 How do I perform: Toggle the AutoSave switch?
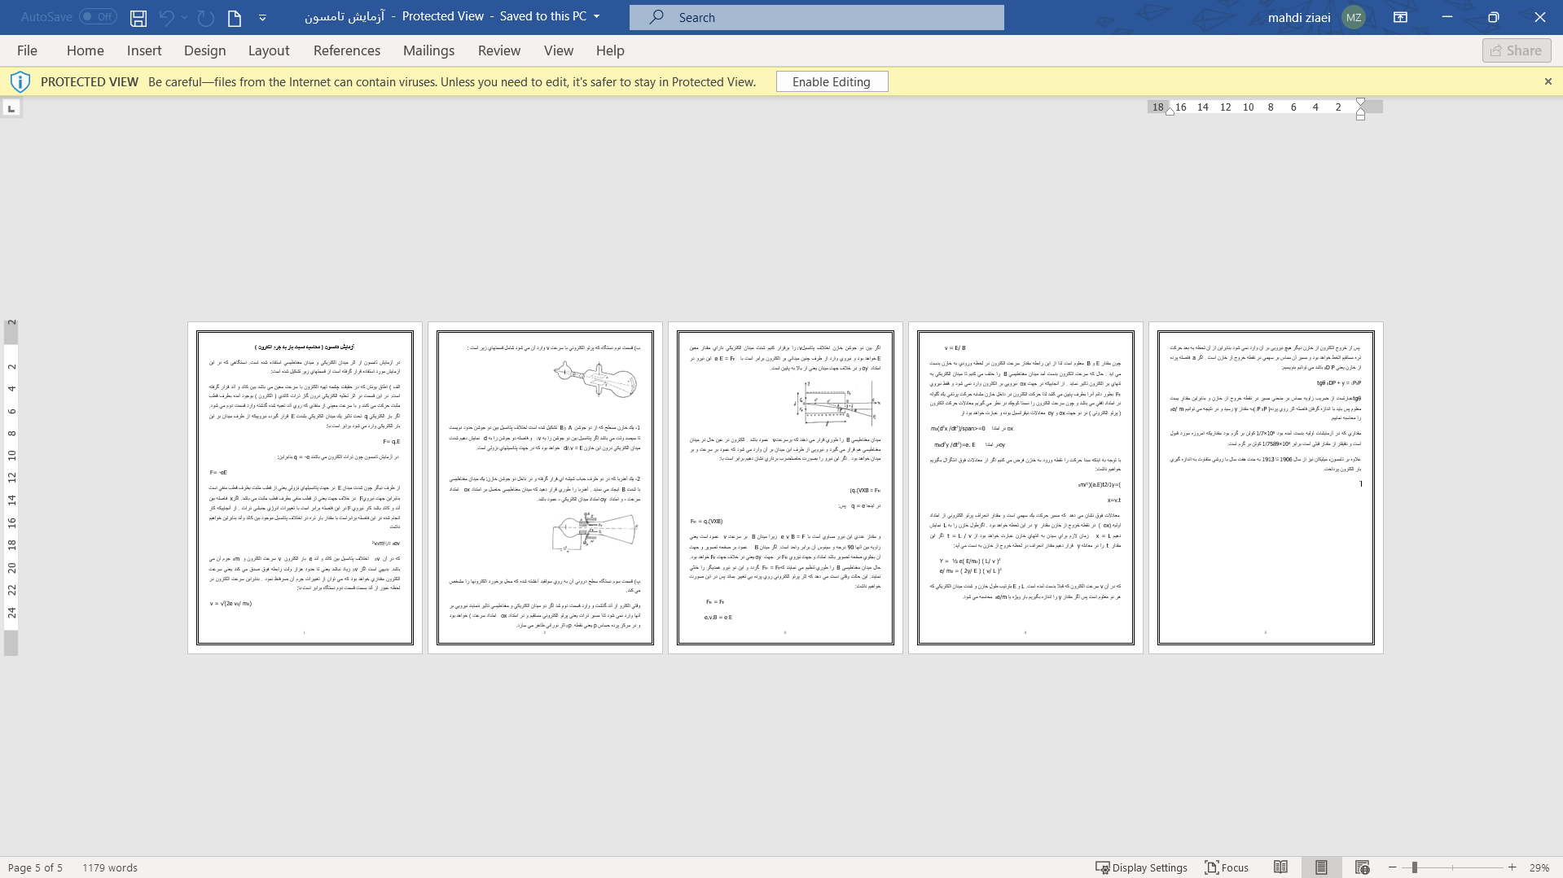tap(97, 16)
